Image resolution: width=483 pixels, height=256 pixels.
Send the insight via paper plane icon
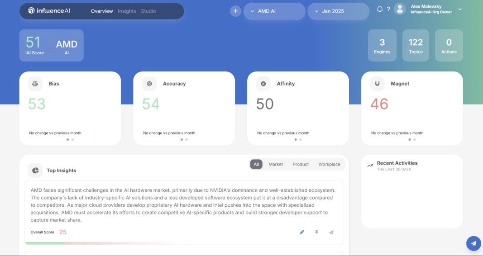pos(331,232)
